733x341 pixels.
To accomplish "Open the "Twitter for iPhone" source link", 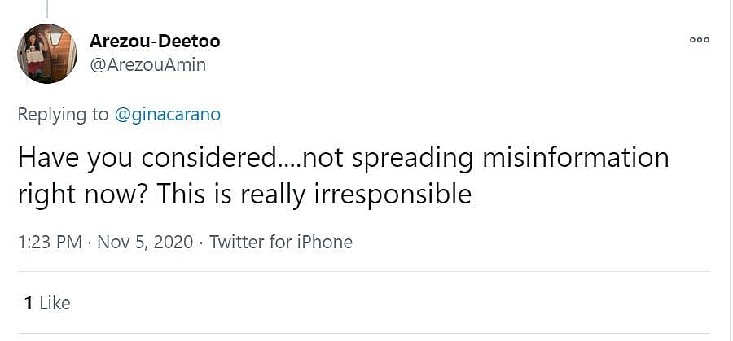I will click(x=281, y=242).
